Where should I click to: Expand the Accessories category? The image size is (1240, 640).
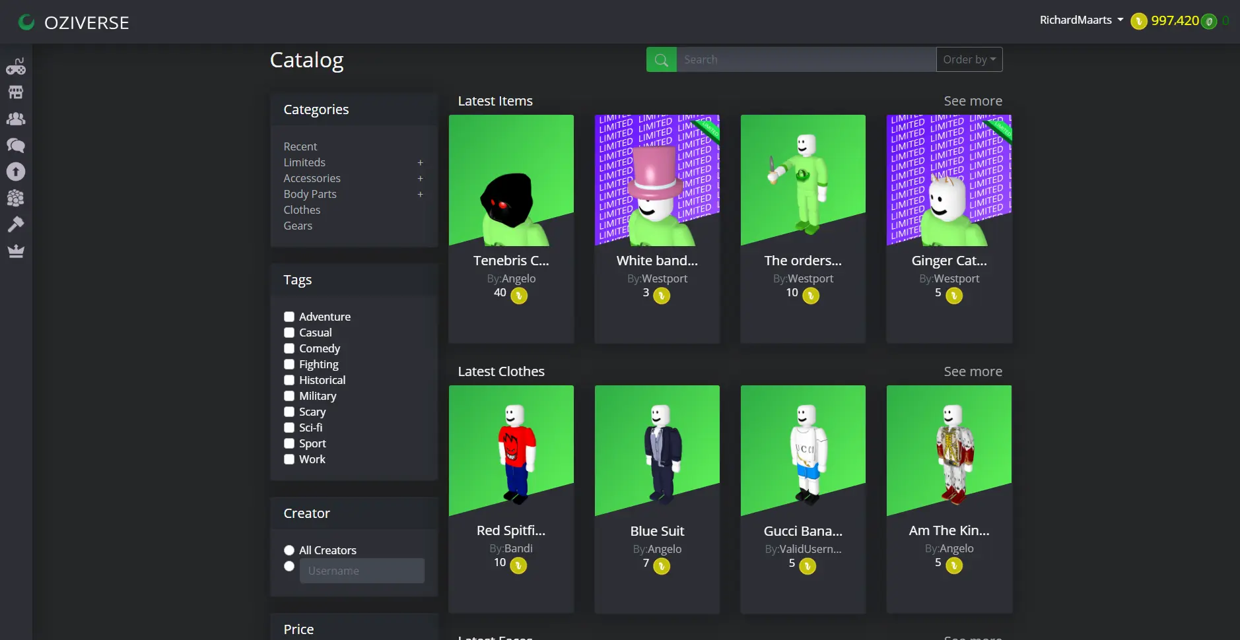click(421, 178)
